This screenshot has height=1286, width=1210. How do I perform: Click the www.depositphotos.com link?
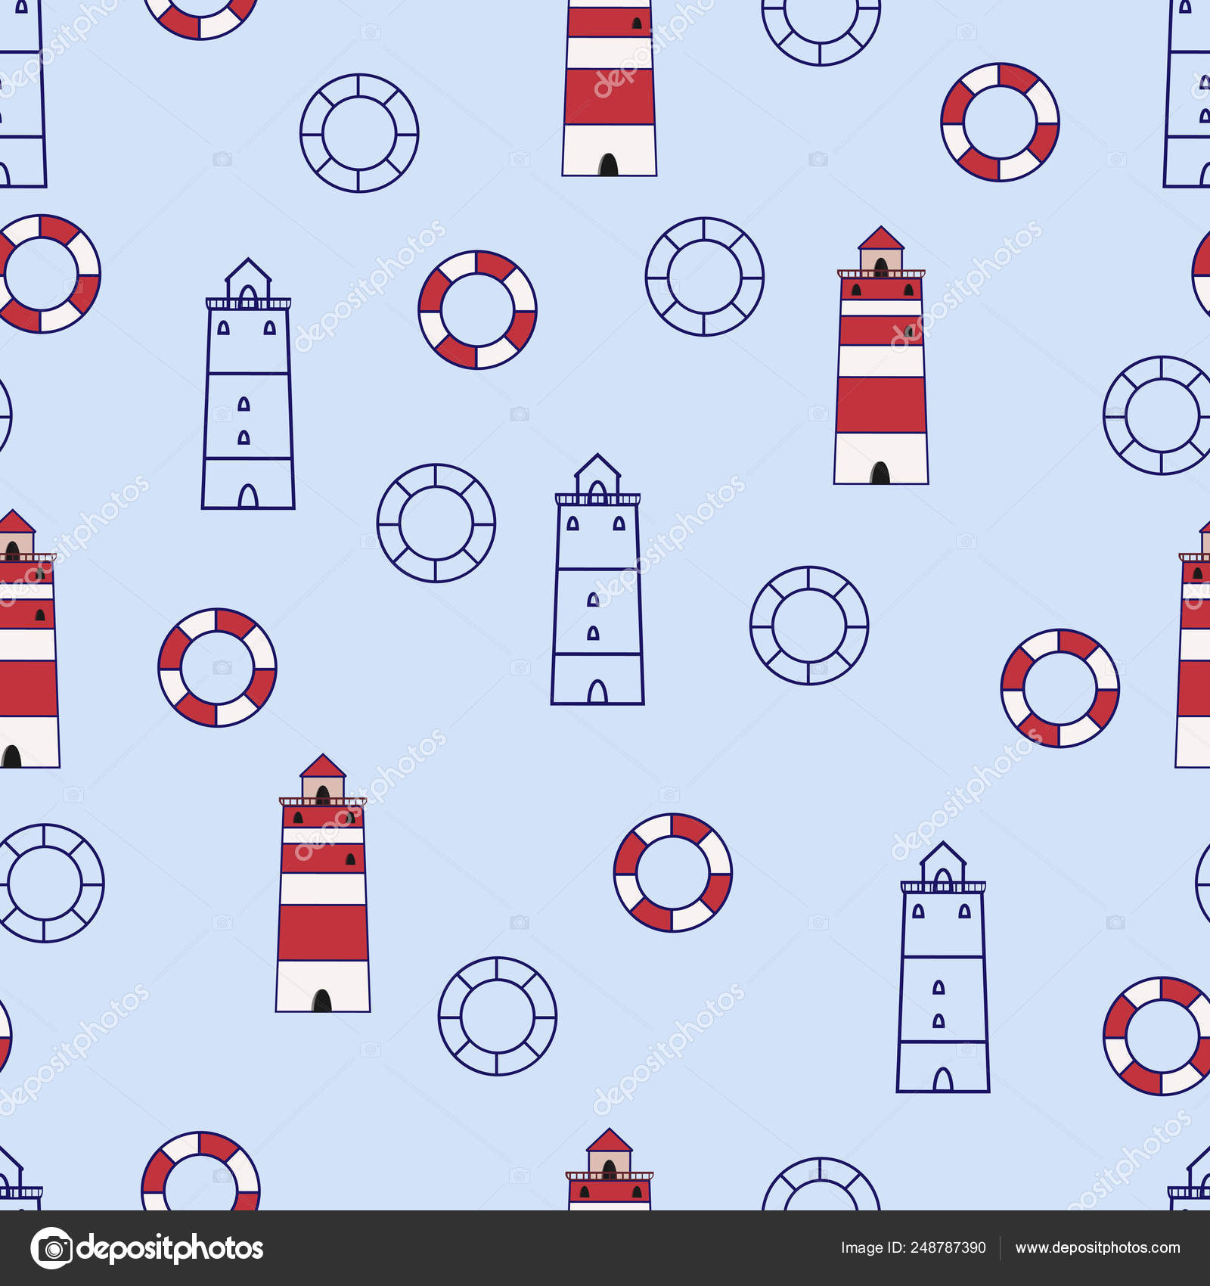click(1097, 1248)
